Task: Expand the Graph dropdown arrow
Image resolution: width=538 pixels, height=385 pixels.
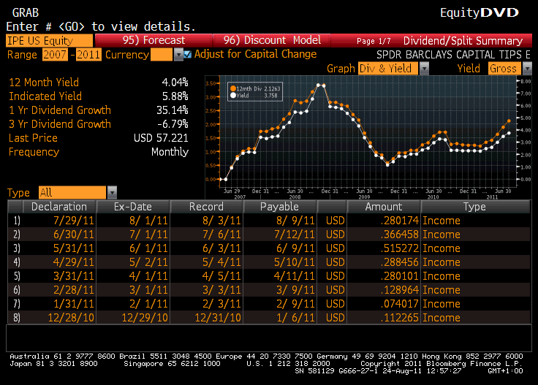Action: click(425, 69)
